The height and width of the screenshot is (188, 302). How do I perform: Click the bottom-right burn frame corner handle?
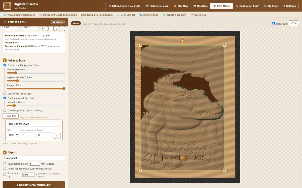[224, 170]
